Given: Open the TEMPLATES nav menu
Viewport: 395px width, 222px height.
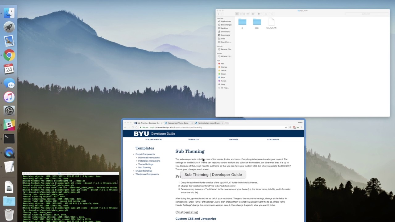Looking at the screenshot, I should coord(193,139).
